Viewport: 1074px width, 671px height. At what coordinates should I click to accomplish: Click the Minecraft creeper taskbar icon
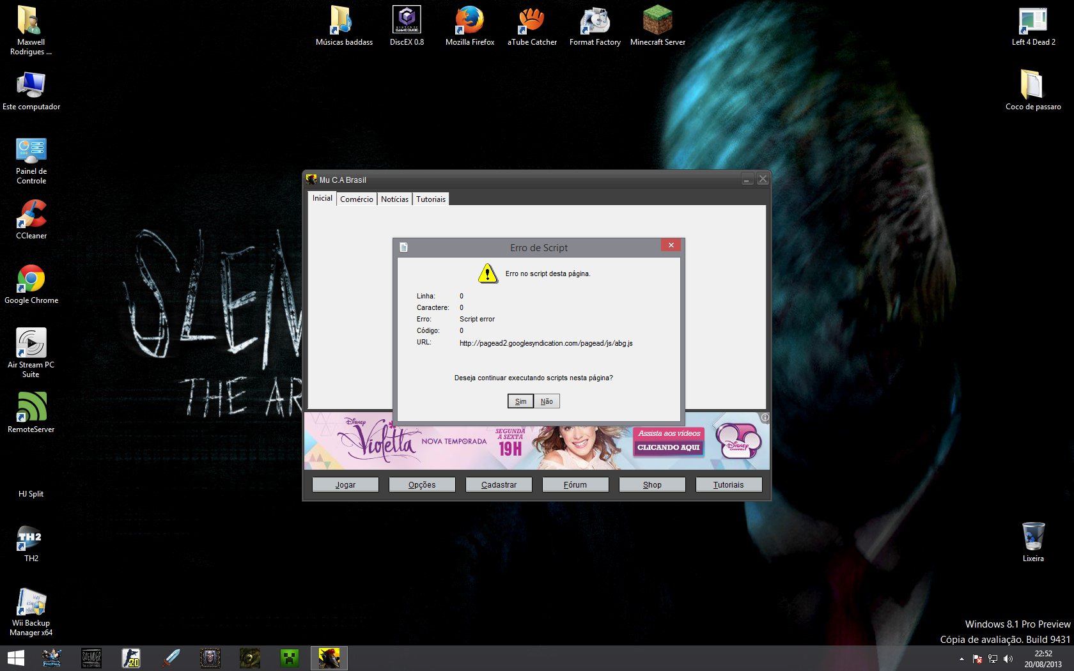pyautogui.click(x=290, y=658)
